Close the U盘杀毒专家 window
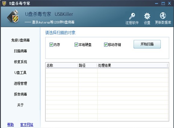The width and height of the screenshot is (174, 128). (x=169, y=3)
